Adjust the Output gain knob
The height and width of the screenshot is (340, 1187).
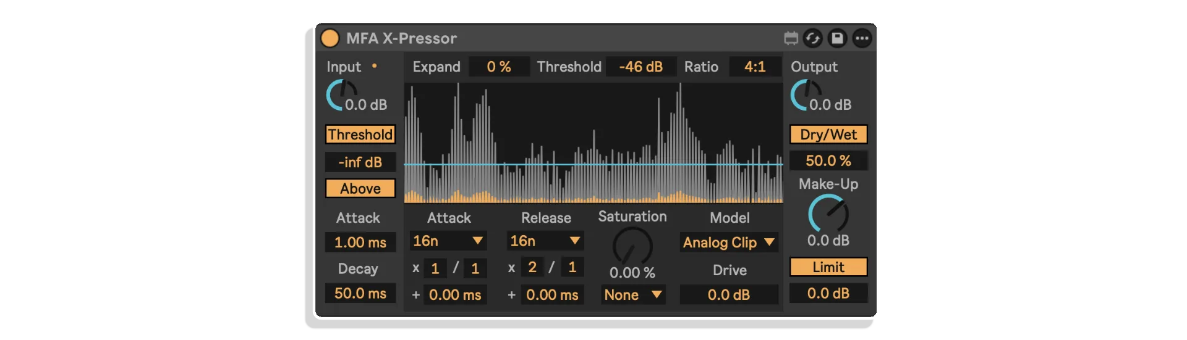(804, 95)
